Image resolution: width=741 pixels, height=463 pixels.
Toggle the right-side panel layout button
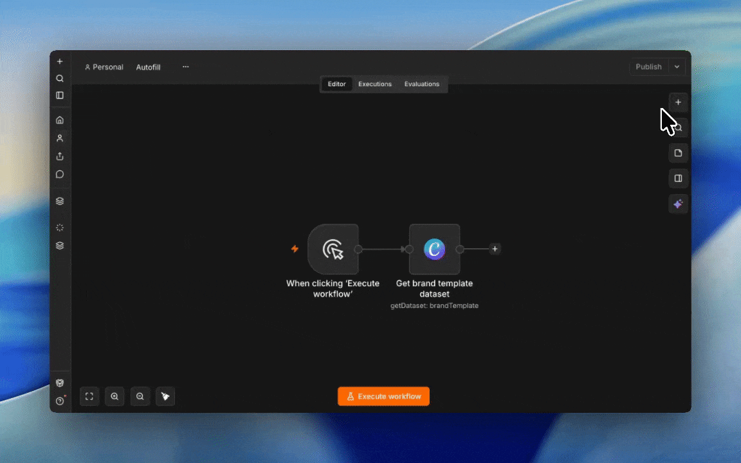point(678,179)
